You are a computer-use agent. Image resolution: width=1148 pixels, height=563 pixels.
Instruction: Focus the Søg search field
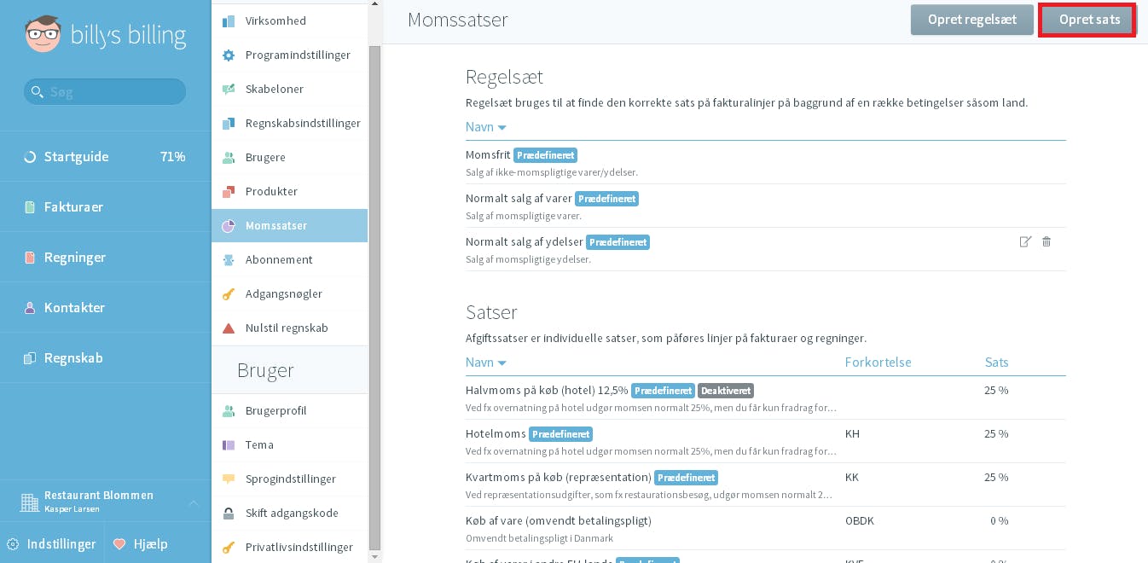click(105, 92)
